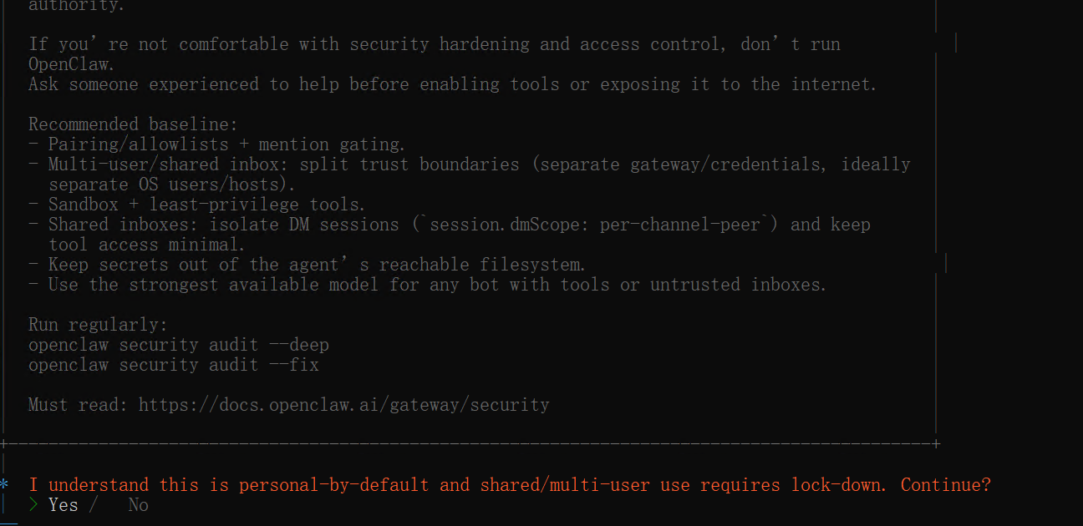Click the green arrow beside Yes
This screenshot has width=1083, height=526.
coord(33,505)
